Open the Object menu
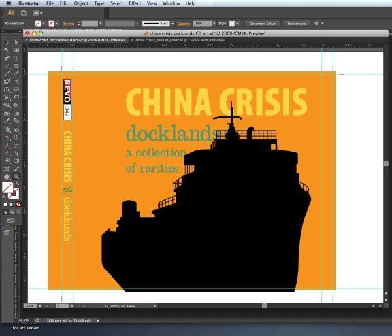 click(81, 3)
